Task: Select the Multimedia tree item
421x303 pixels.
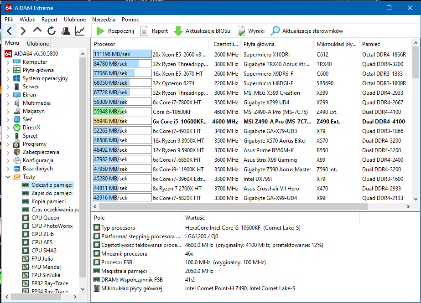Action: coord(36,103)
